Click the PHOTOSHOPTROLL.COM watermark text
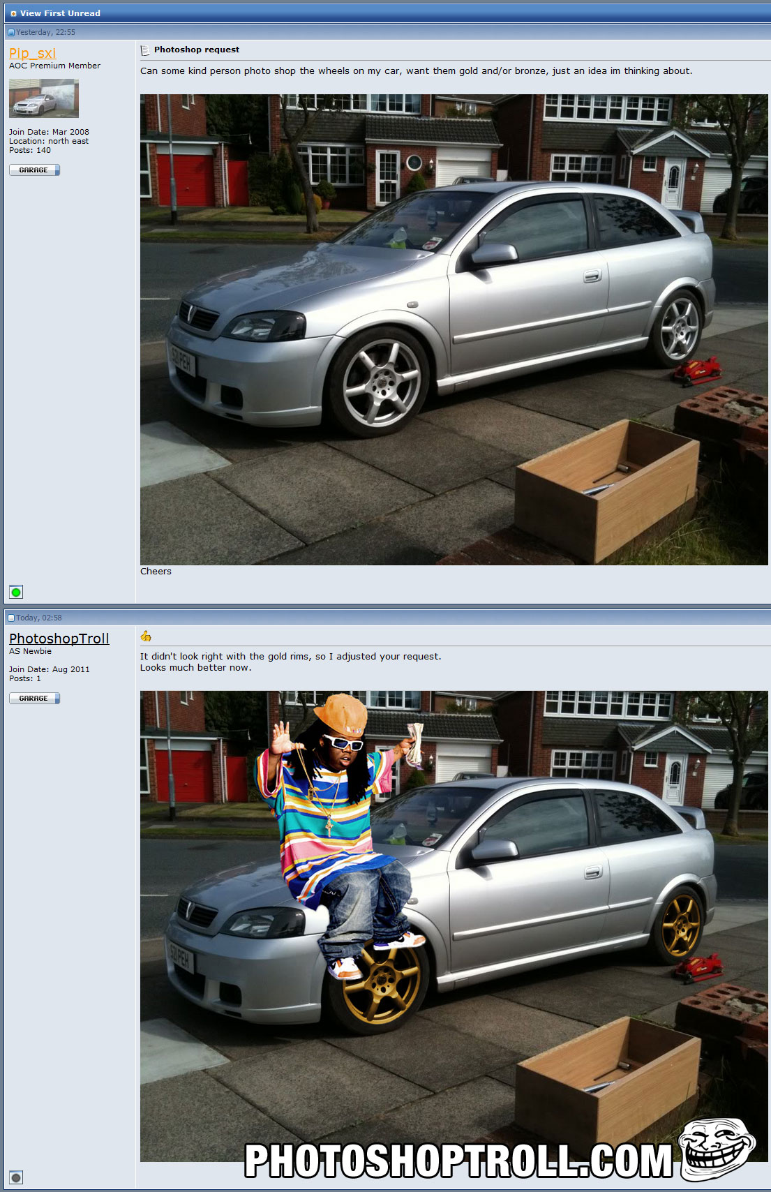This screenshot has height=1192, width=771. (x=458, y=1161)
